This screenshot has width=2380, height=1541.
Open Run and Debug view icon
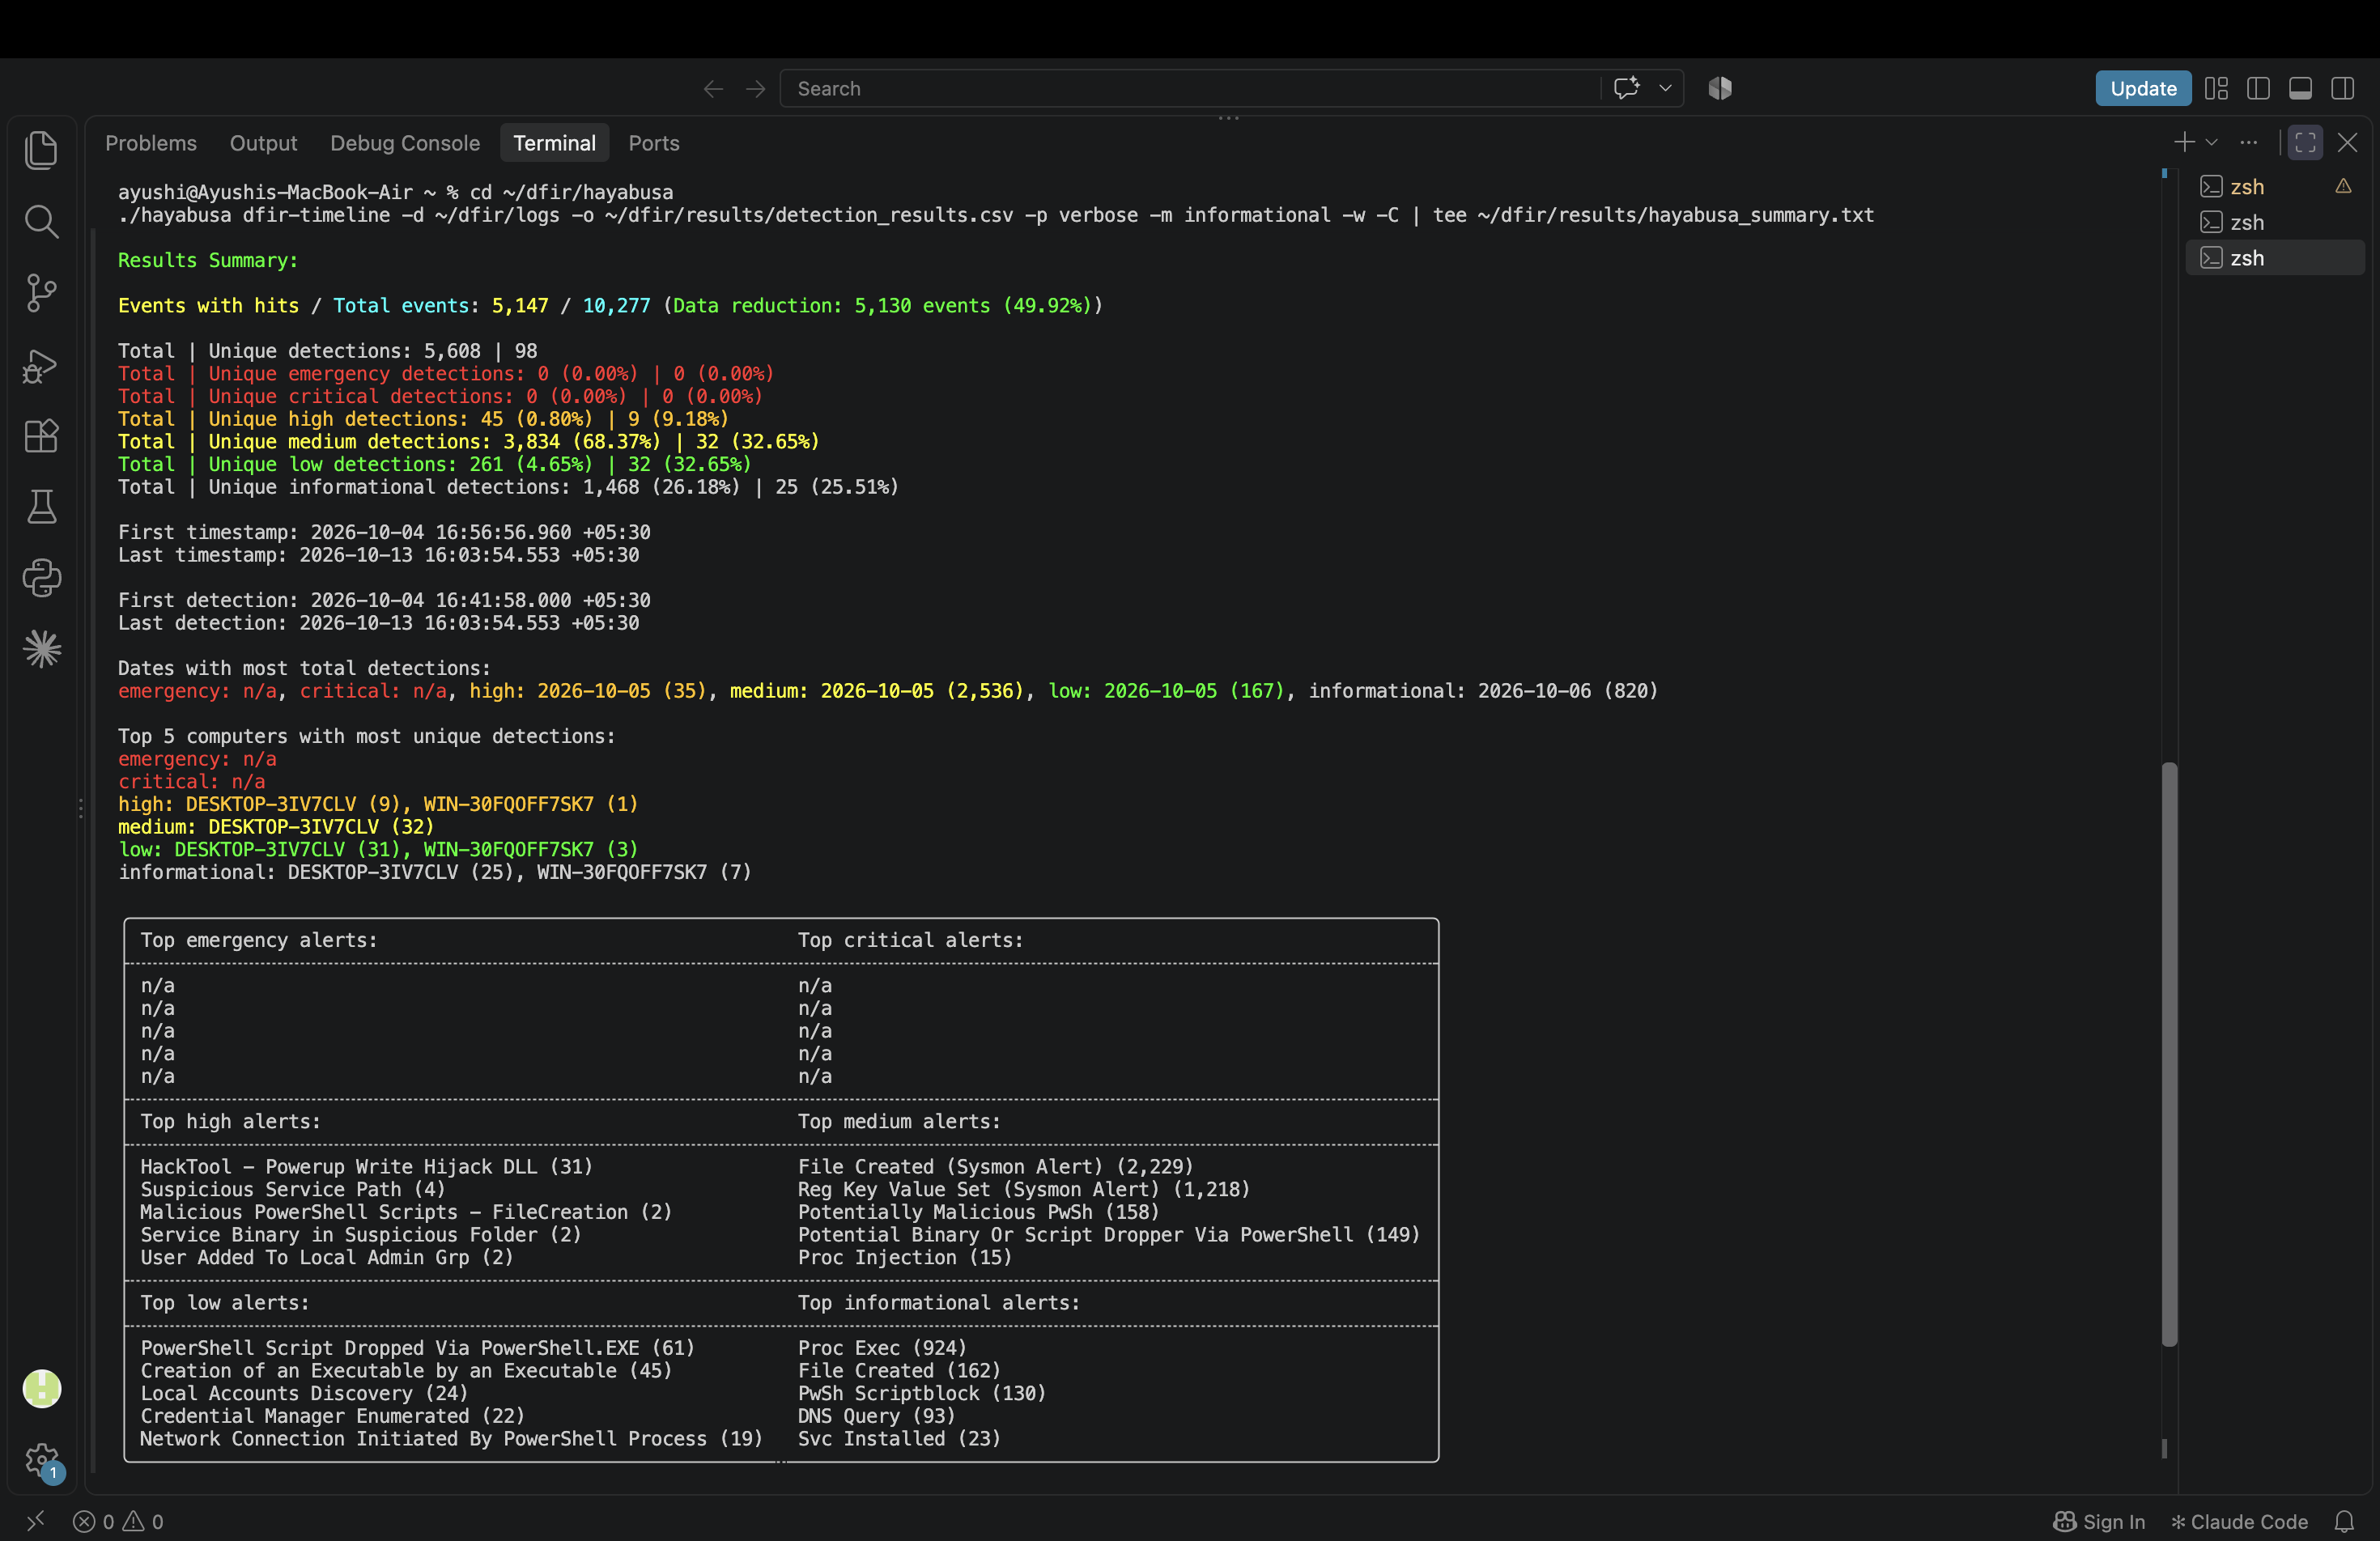[x=41, y=365]
